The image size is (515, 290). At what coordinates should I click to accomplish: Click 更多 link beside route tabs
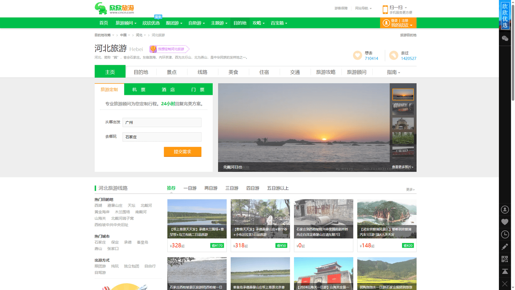click(x=410, y=189)
